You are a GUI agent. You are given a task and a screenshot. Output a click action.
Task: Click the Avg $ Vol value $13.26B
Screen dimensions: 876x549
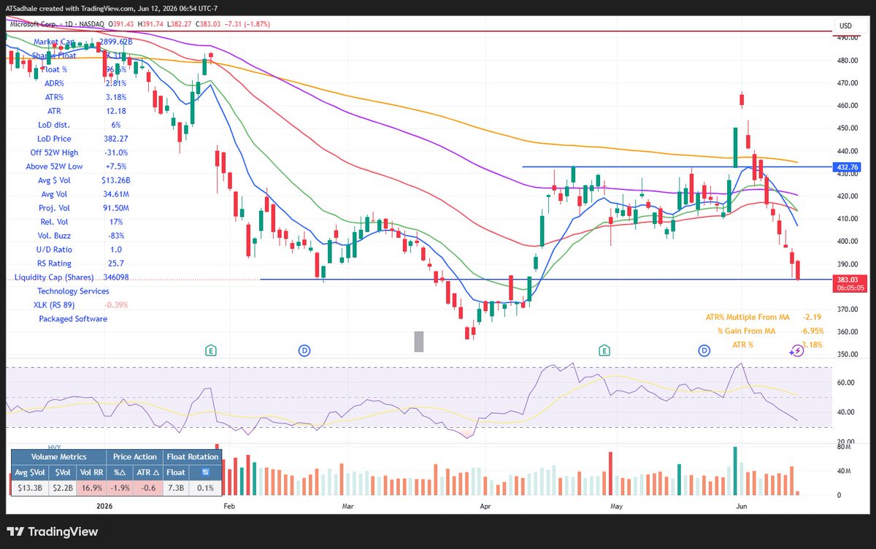click(x=116, y=180)
